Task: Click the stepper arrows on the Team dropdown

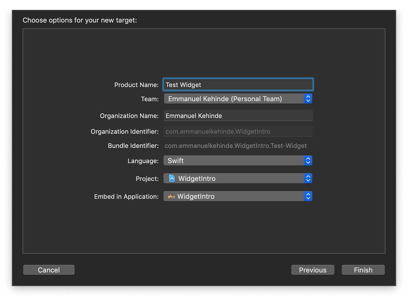Action: pos(308,99)
